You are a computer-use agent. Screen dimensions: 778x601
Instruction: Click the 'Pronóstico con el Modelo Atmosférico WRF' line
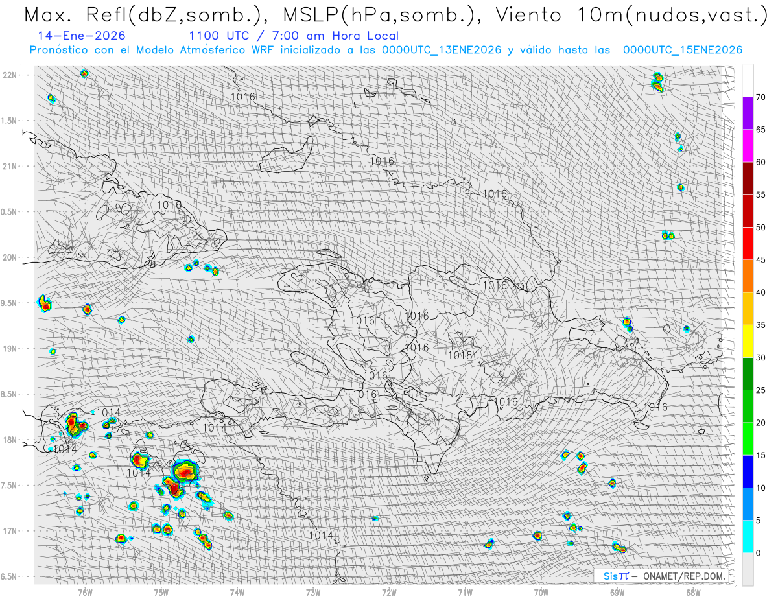386,50
